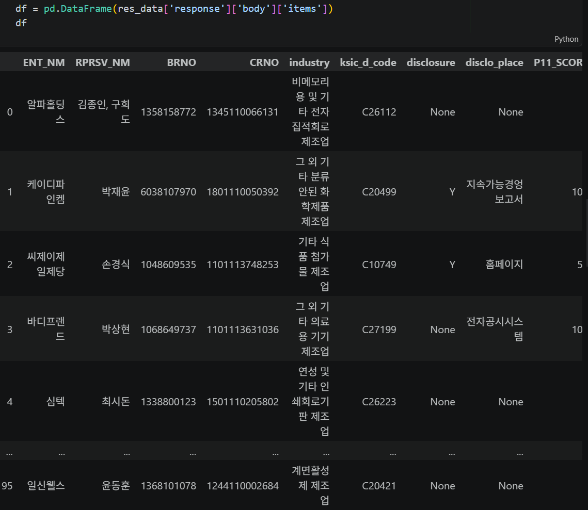
Task: Select representative 박재윤
Action: (116, 191)
